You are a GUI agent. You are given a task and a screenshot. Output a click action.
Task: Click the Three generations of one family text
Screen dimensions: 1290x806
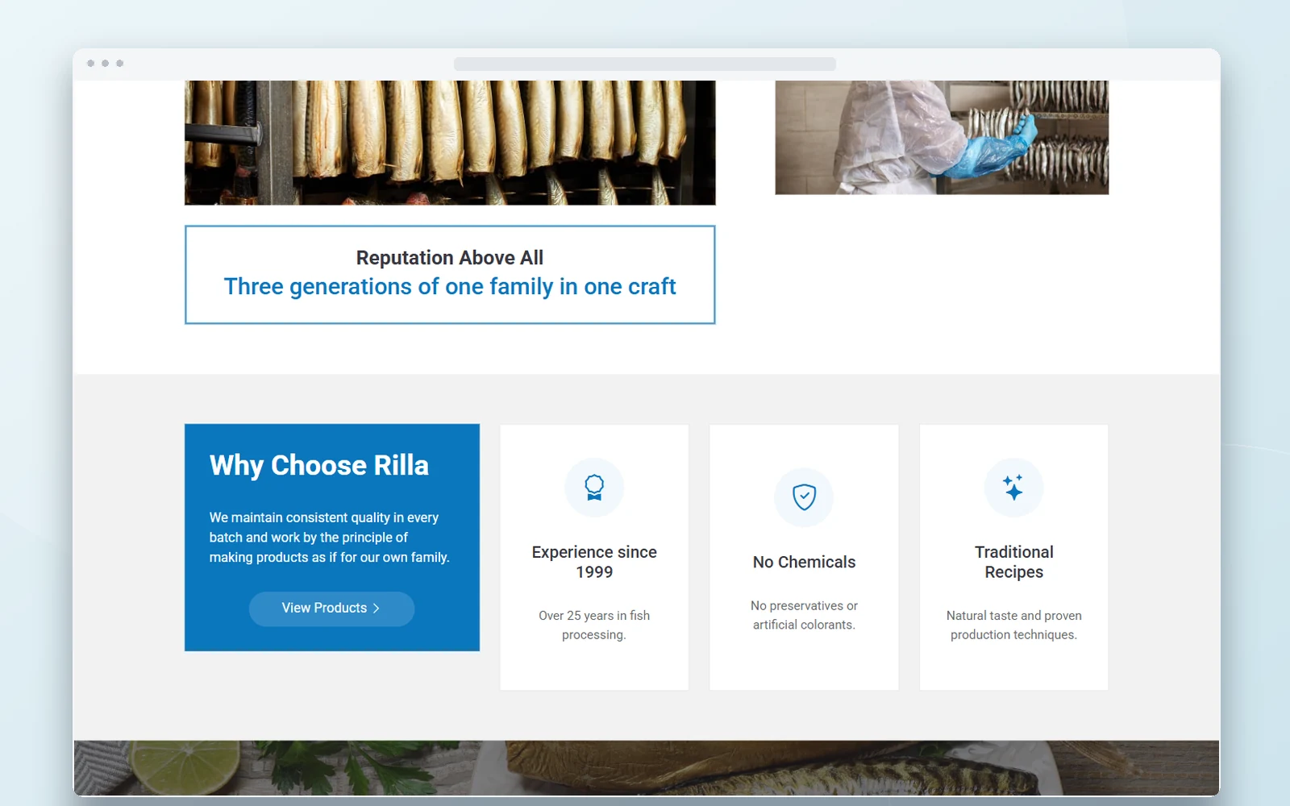450,287
